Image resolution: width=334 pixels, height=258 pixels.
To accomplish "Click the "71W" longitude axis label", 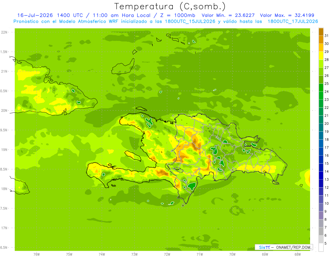I will pos(200,254).
